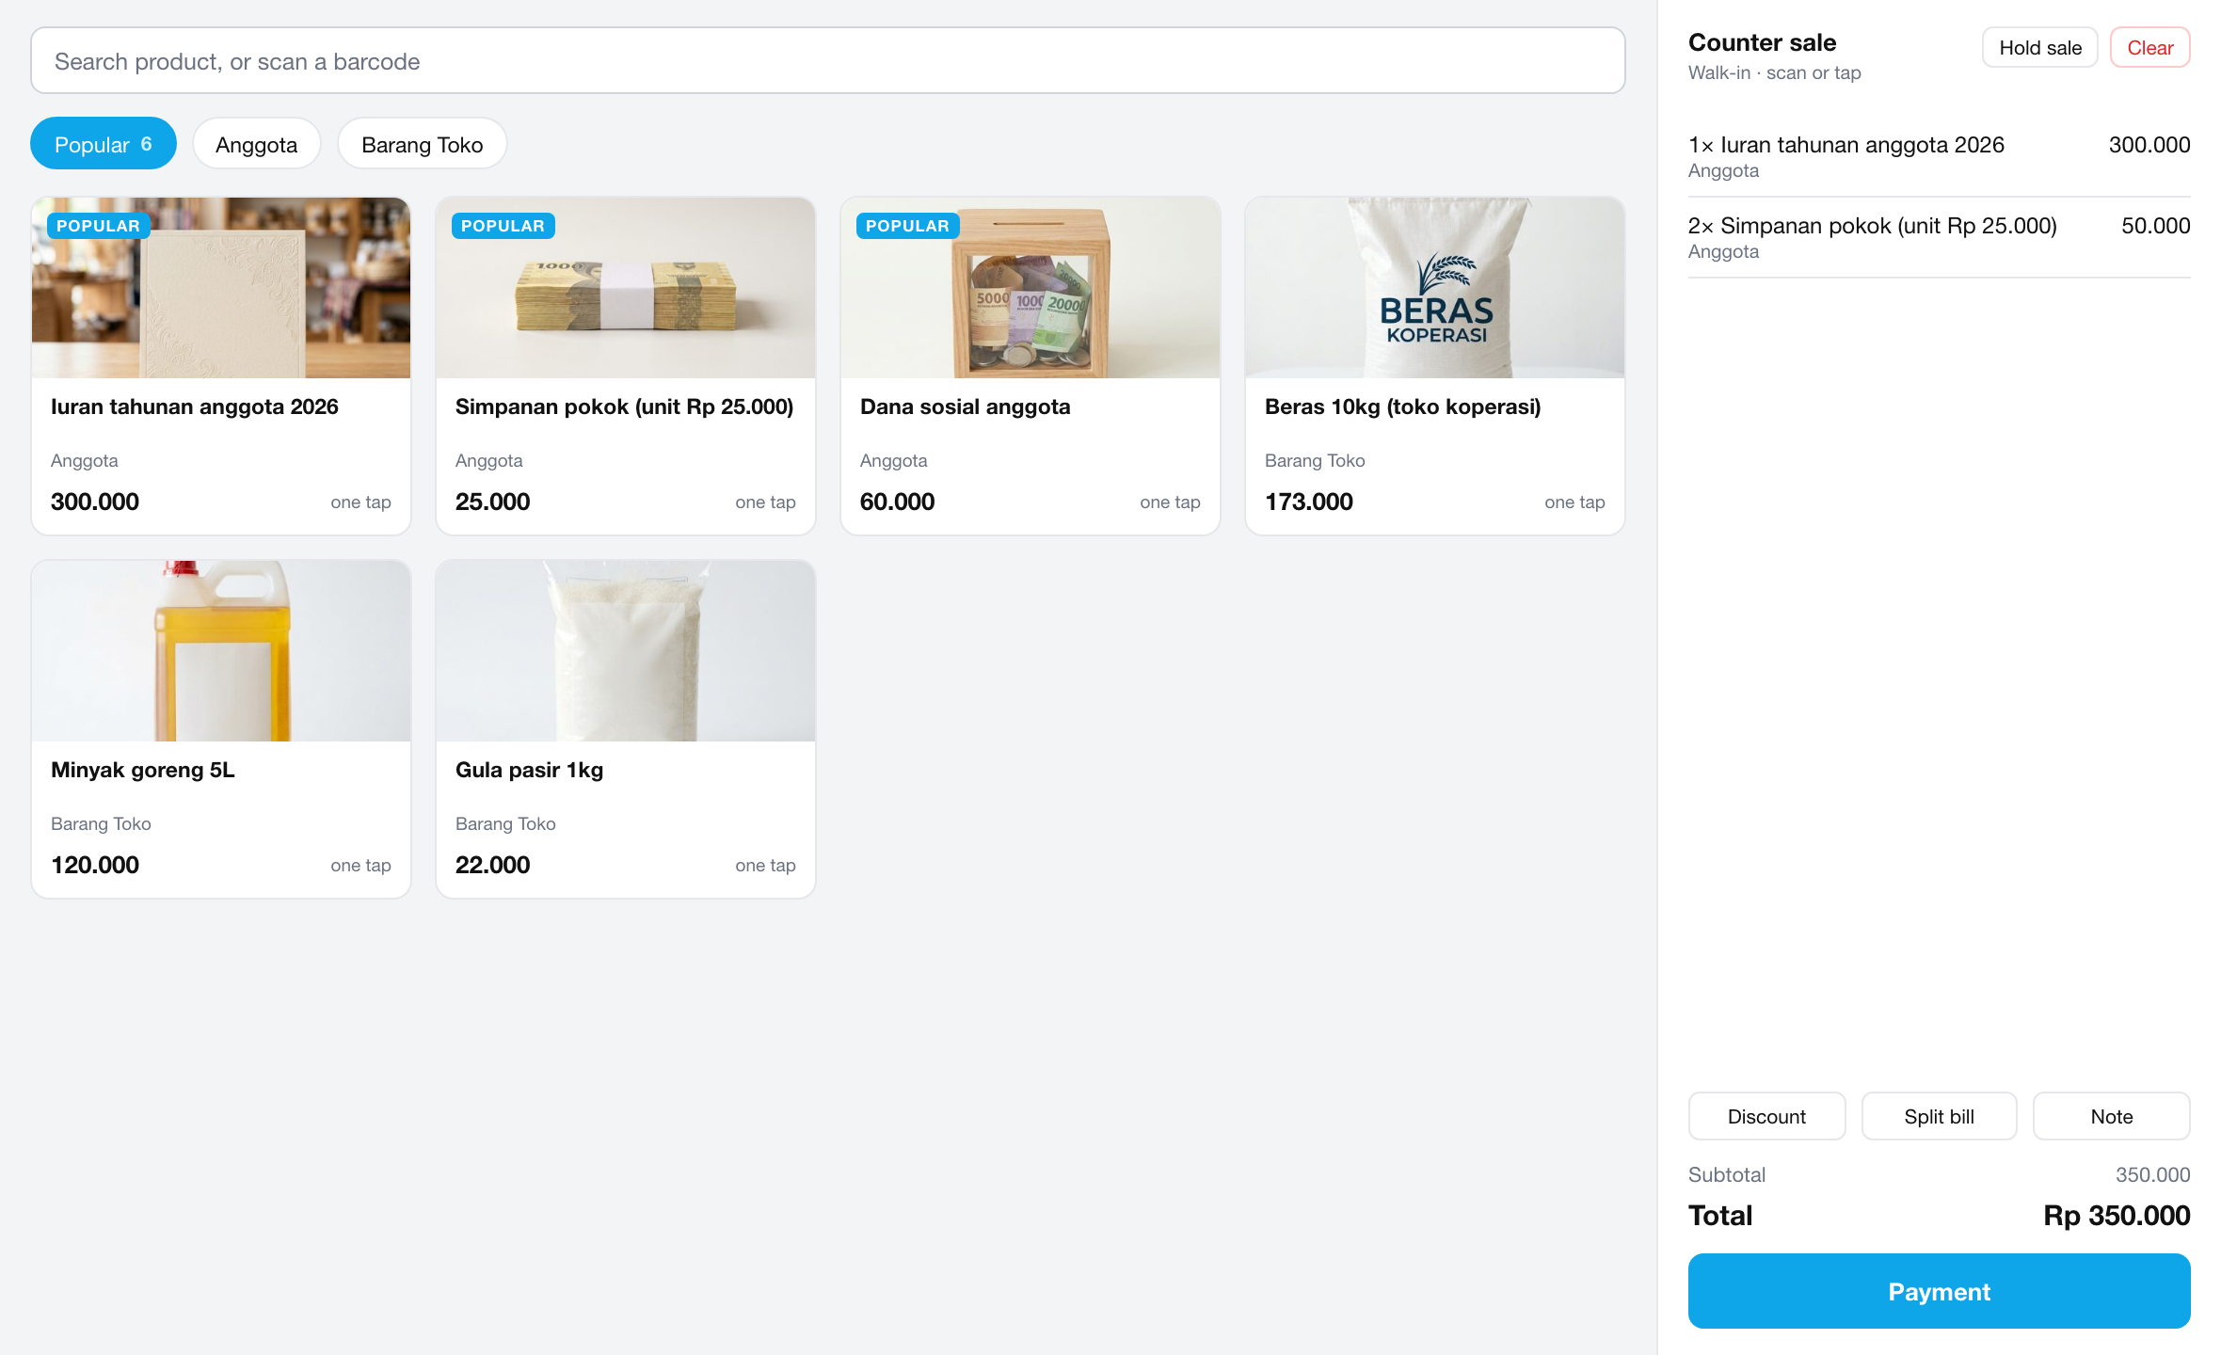Select the Iuran tahunan cart line item

click(x=1939, y=156)
